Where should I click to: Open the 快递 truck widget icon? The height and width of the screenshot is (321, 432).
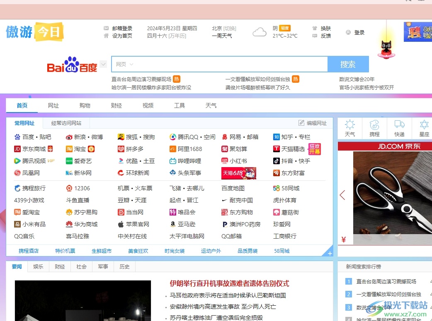coord(399,124)
